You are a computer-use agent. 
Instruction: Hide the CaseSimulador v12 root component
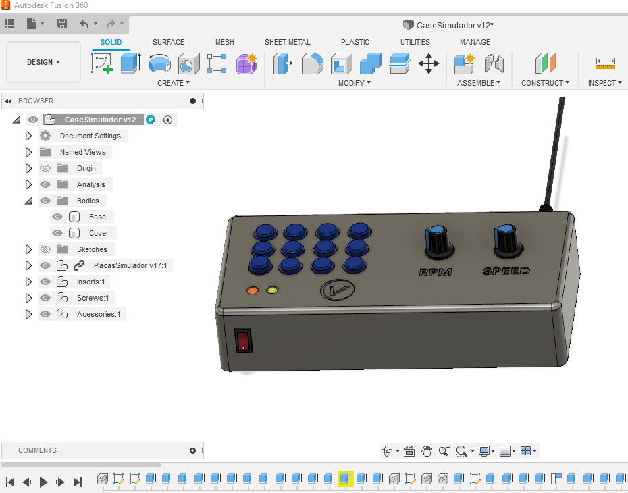pyautogui.click(x=33, y=120)
